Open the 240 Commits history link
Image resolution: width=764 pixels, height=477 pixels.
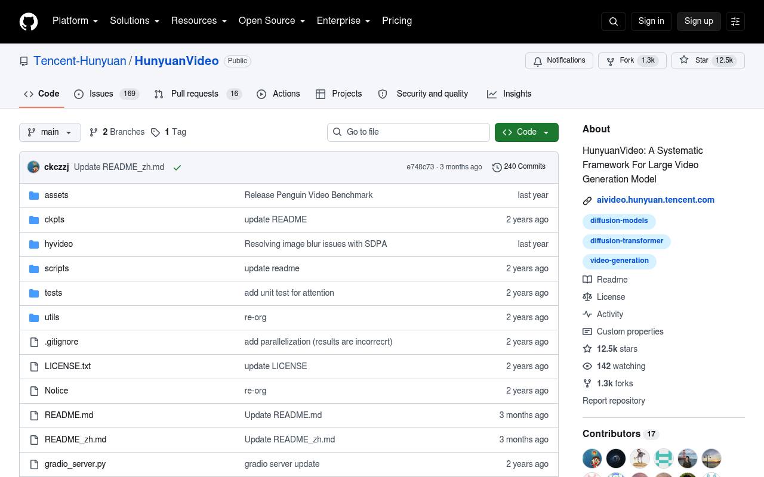[519, 167]
